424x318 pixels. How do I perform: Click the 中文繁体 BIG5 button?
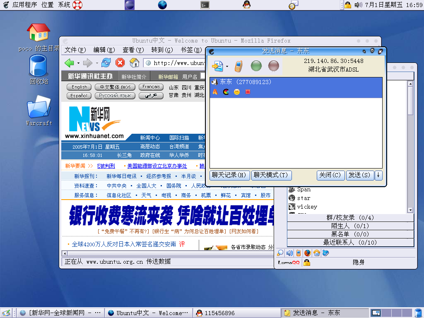click(x=115, y=87)
